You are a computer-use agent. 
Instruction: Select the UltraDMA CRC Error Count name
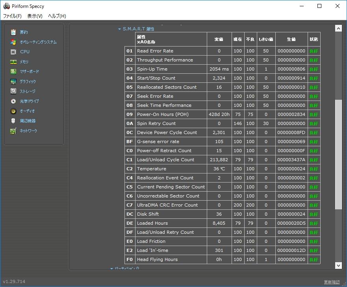(x=167, y=205)
